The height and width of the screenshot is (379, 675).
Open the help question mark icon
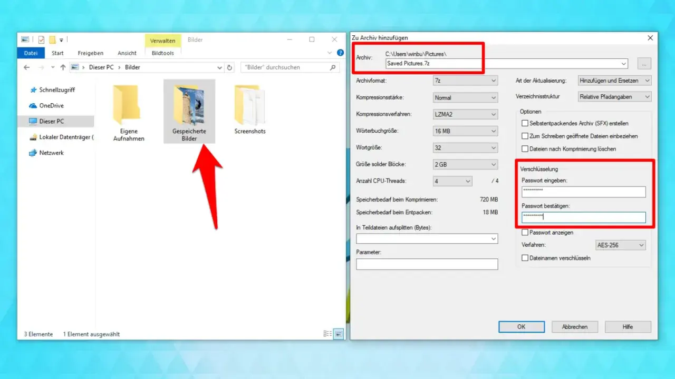340,53
